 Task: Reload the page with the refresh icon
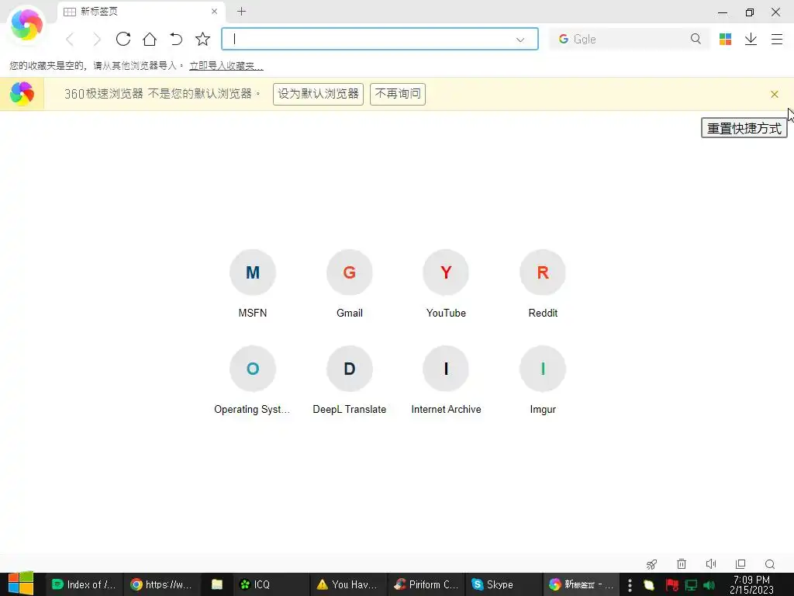coord(123,39)
